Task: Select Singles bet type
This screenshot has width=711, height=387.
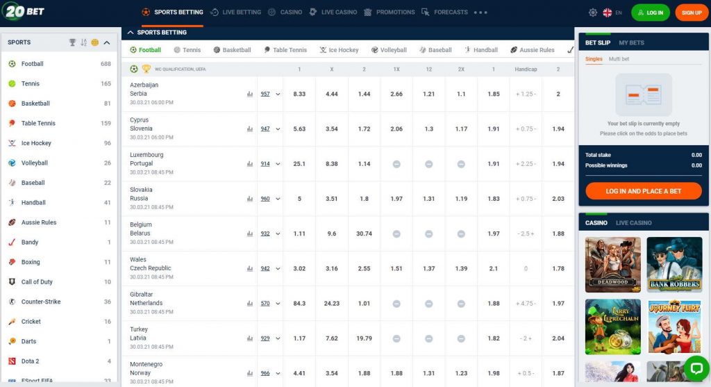Action: point(594,59)
